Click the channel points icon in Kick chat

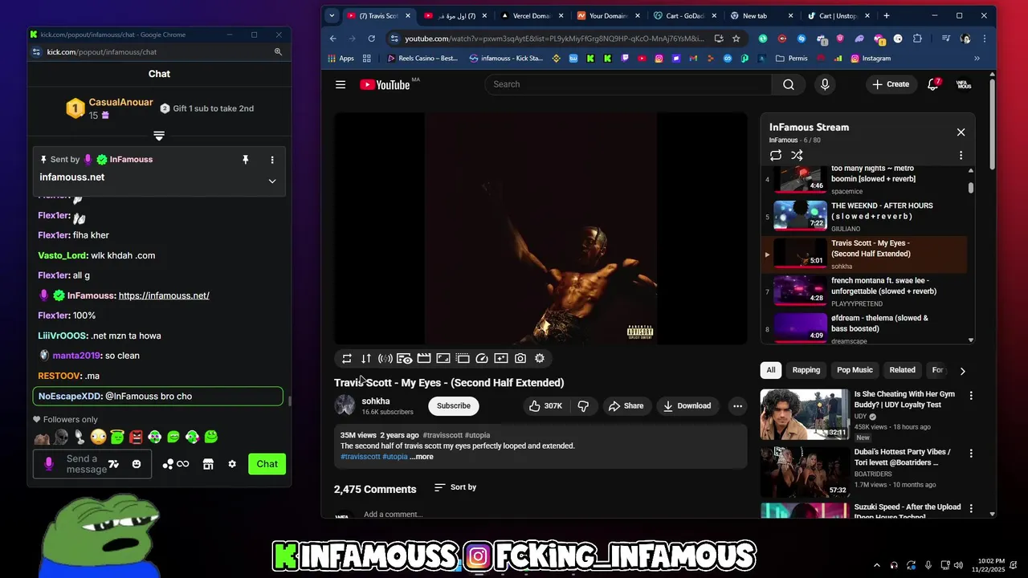coord(175,464)
